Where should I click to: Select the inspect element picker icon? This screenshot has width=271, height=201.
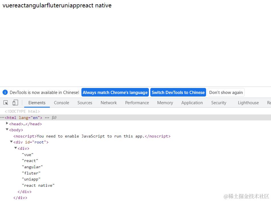pos(6,103)
